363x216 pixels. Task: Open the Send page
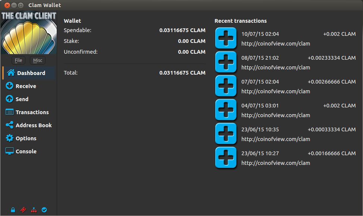[22, 99]
